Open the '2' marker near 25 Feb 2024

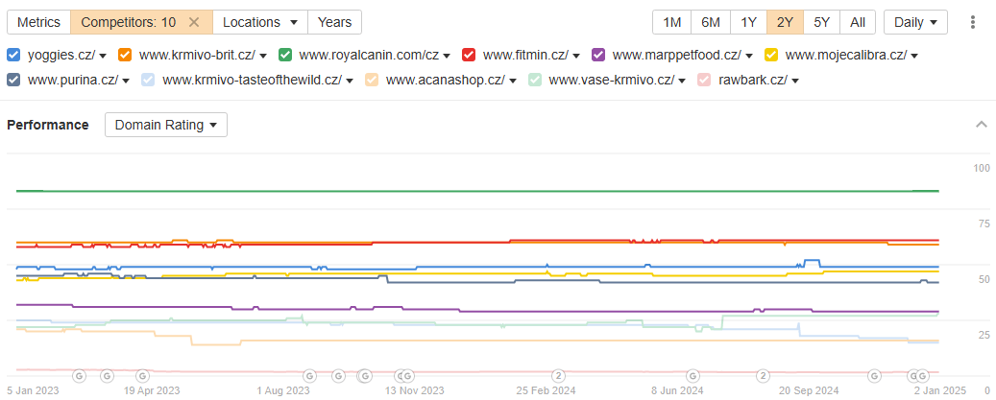click(x=559, y=375)
